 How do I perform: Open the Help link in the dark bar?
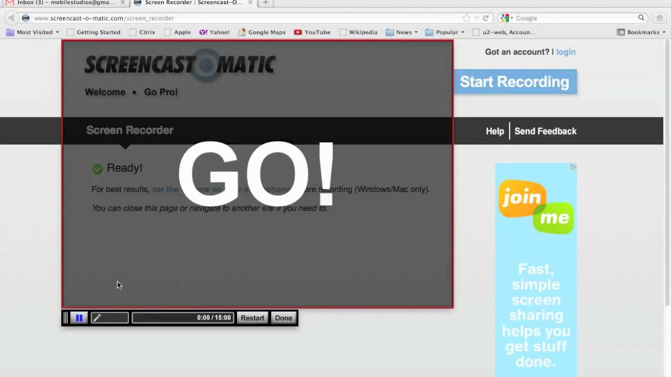point(495,131)
